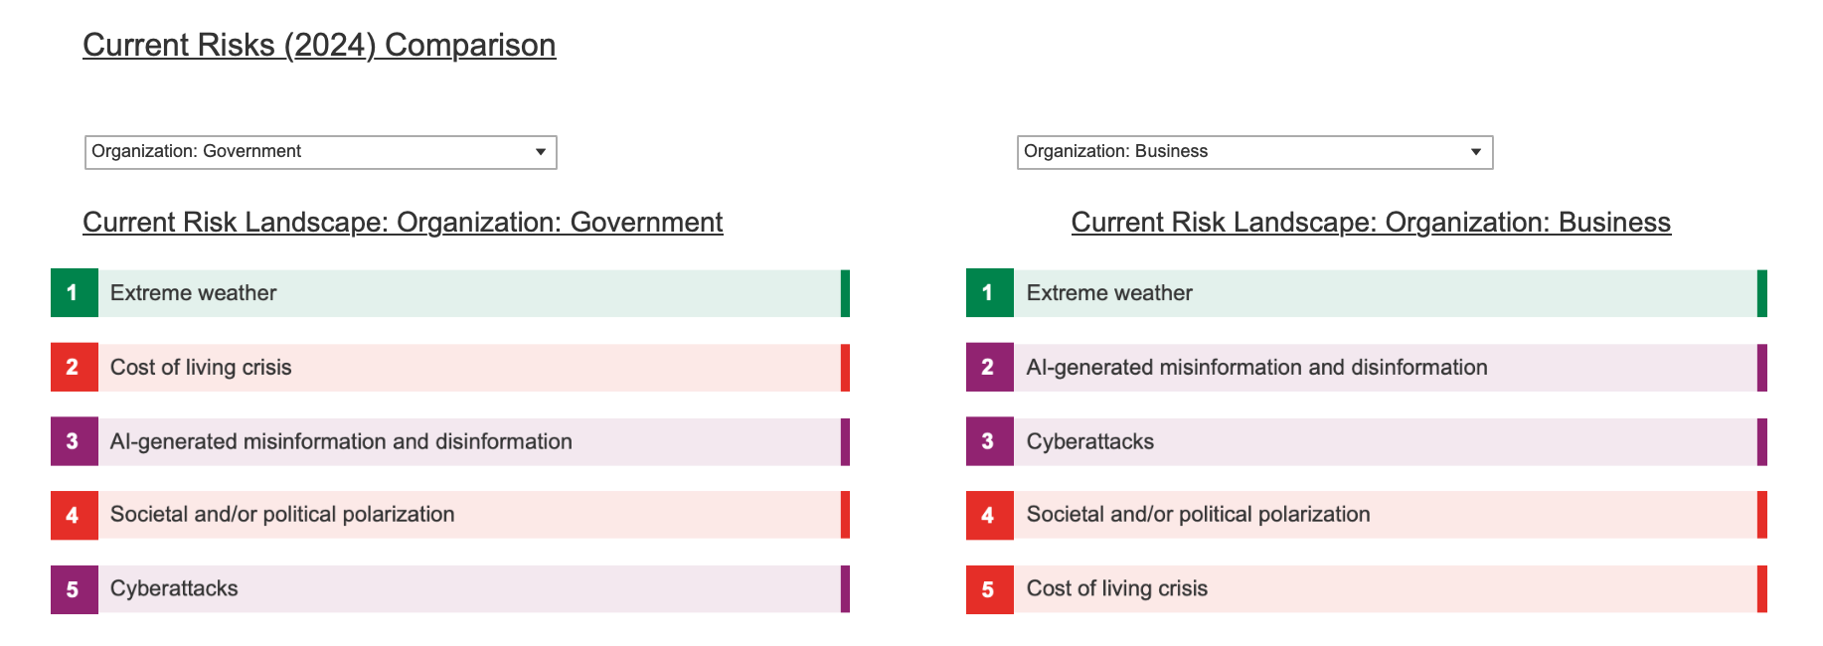Select Cost of living crisis in Government list

coord(450,368)
